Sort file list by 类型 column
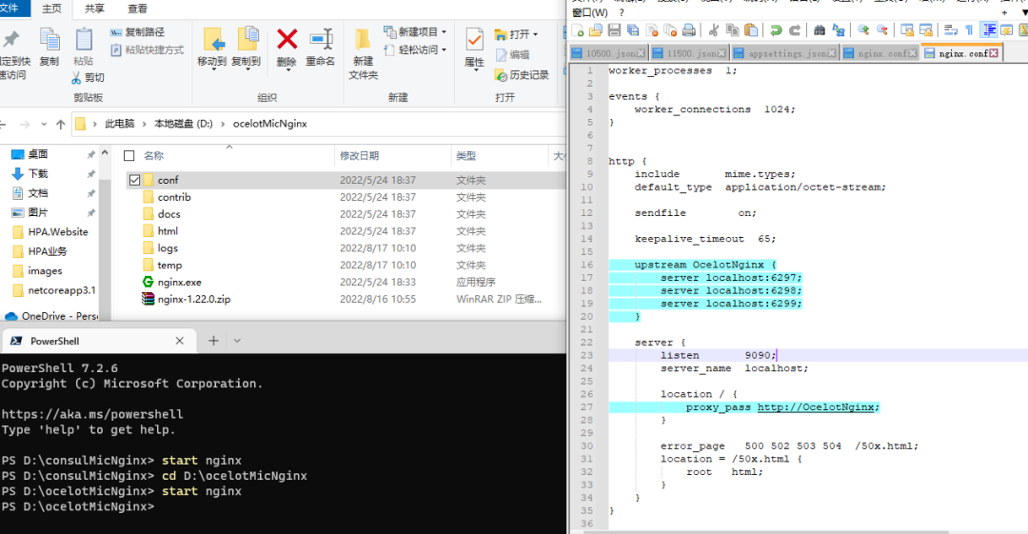The image size is (1028, 534). [x=466, y=155]
